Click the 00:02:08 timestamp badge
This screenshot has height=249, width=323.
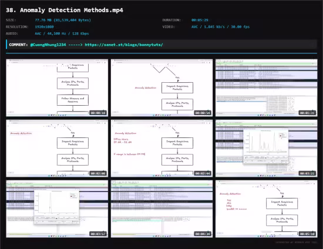[x=98, y=173]
